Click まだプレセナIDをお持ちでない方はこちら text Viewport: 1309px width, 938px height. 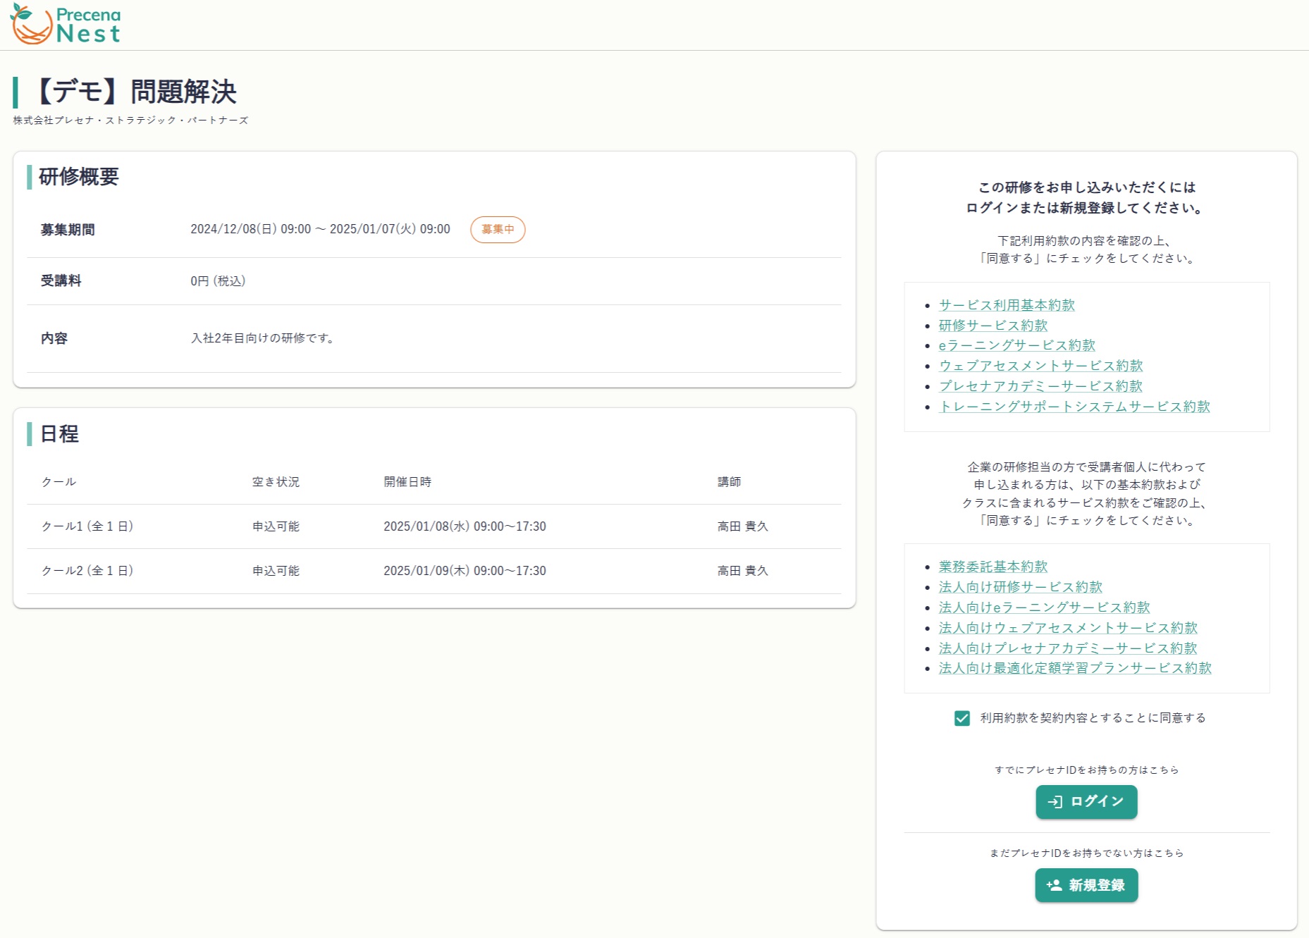(x=1086, y=853)
